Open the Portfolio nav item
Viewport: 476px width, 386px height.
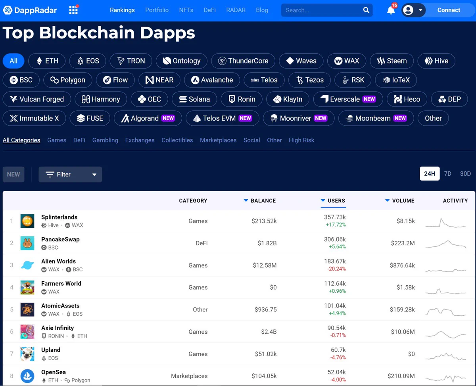(157, 10)
